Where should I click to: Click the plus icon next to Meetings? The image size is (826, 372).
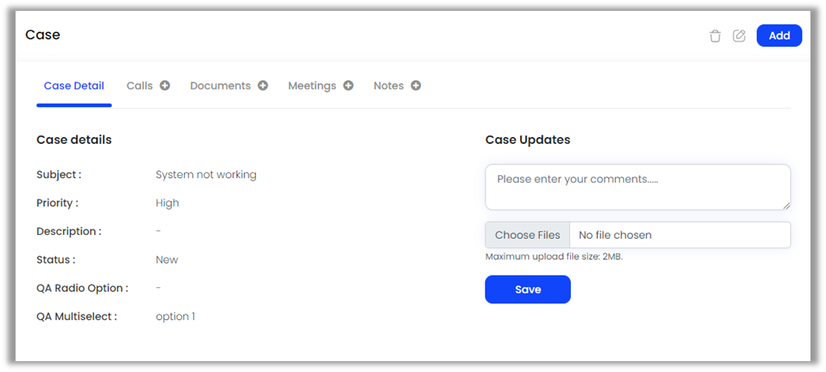(348, 86)
